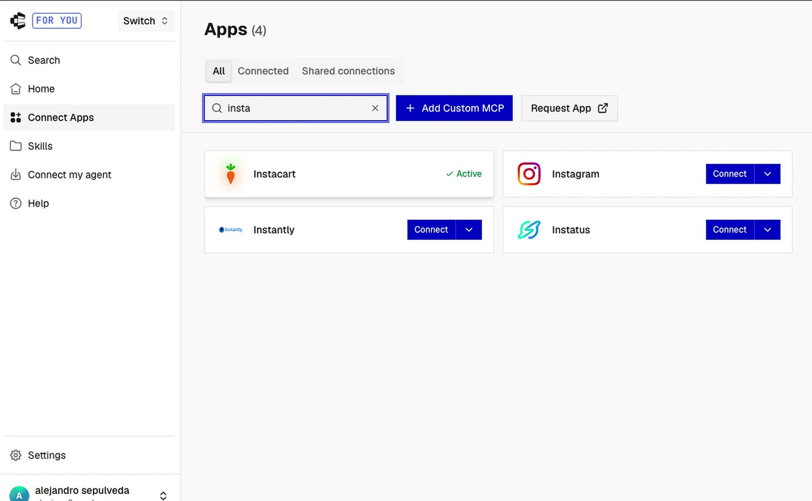812x501 pixels.
Task: Click Add Custom MCP button
Action: pyautogui.click(x=454, y=108)
